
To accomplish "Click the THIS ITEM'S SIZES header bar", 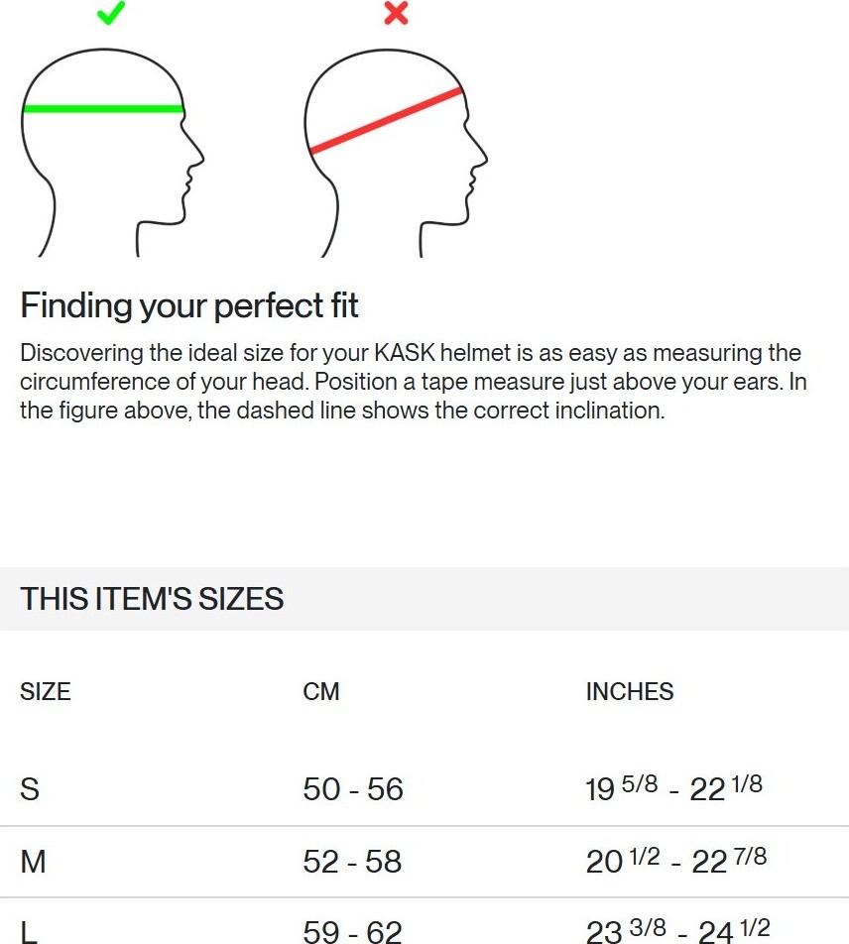I will click(x=424, y=599).
